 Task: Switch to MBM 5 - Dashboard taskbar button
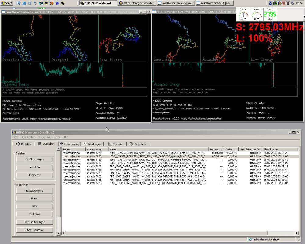coord(98,3)
